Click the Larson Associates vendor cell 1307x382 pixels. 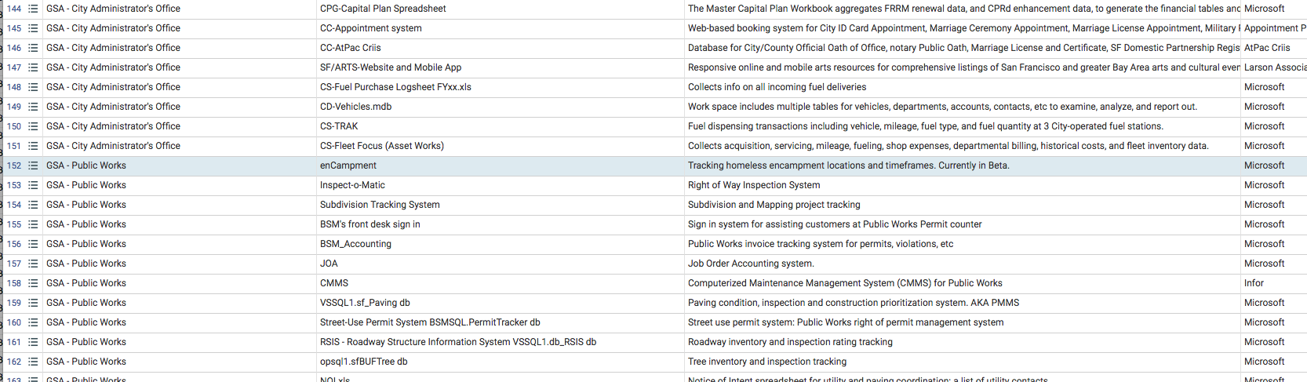[x=1273, y=67]
